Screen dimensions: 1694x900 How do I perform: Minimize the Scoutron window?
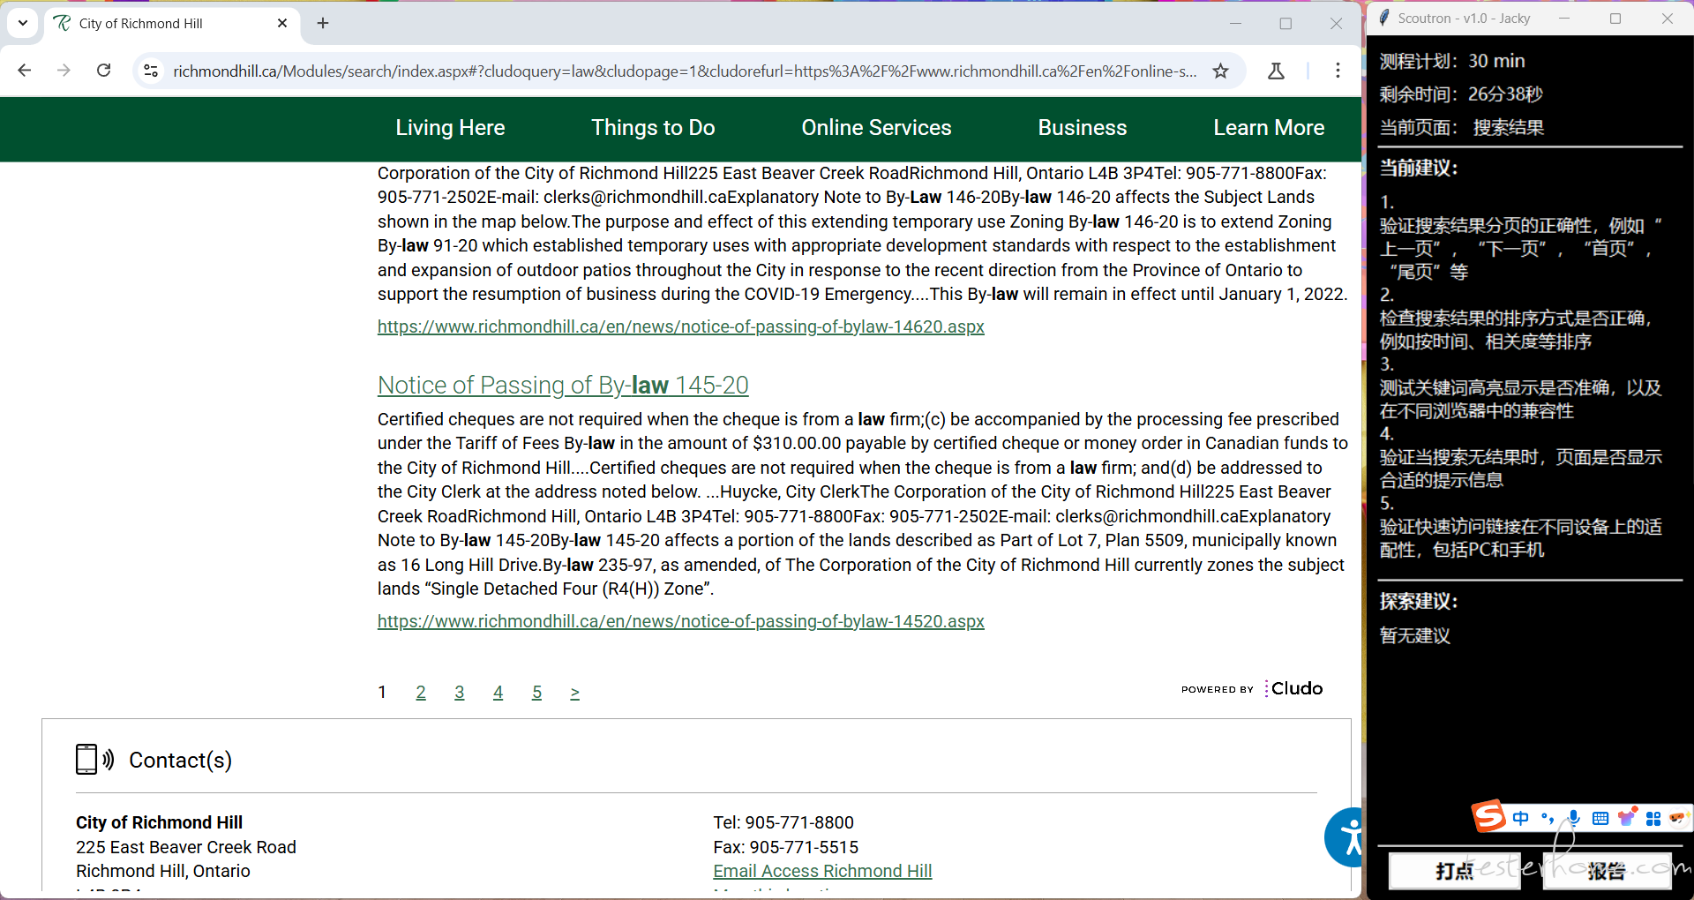[x=1564, y=18]
